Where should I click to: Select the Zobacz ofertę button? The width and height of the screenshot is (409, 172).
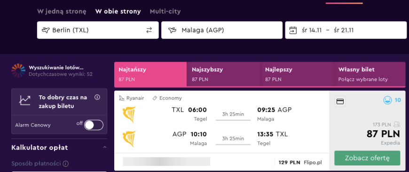[367, 158]
